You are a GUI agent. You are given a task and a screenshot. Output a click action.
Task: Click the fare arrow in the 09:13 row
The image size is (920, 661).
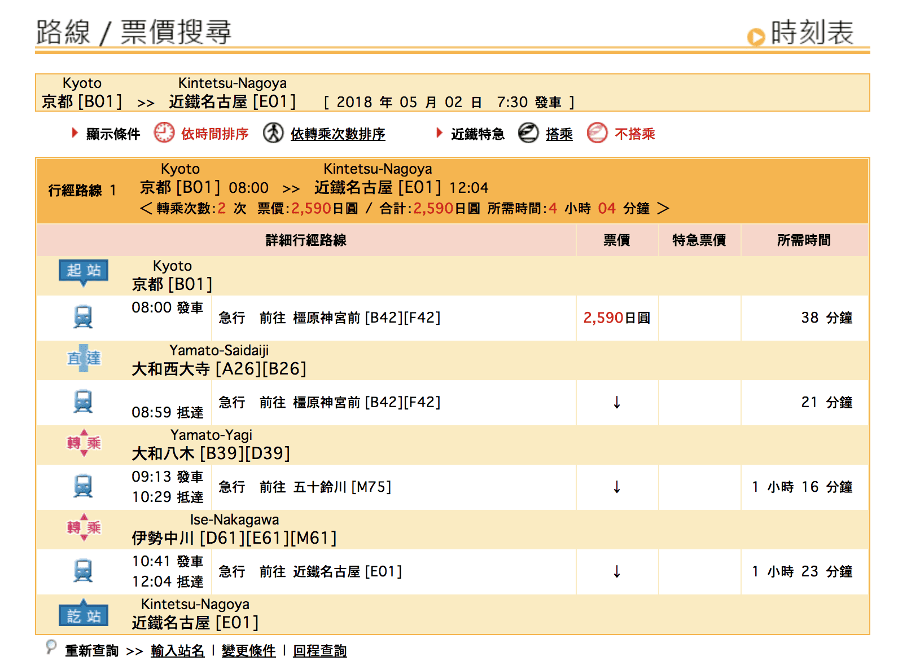(x=617, y=487)
